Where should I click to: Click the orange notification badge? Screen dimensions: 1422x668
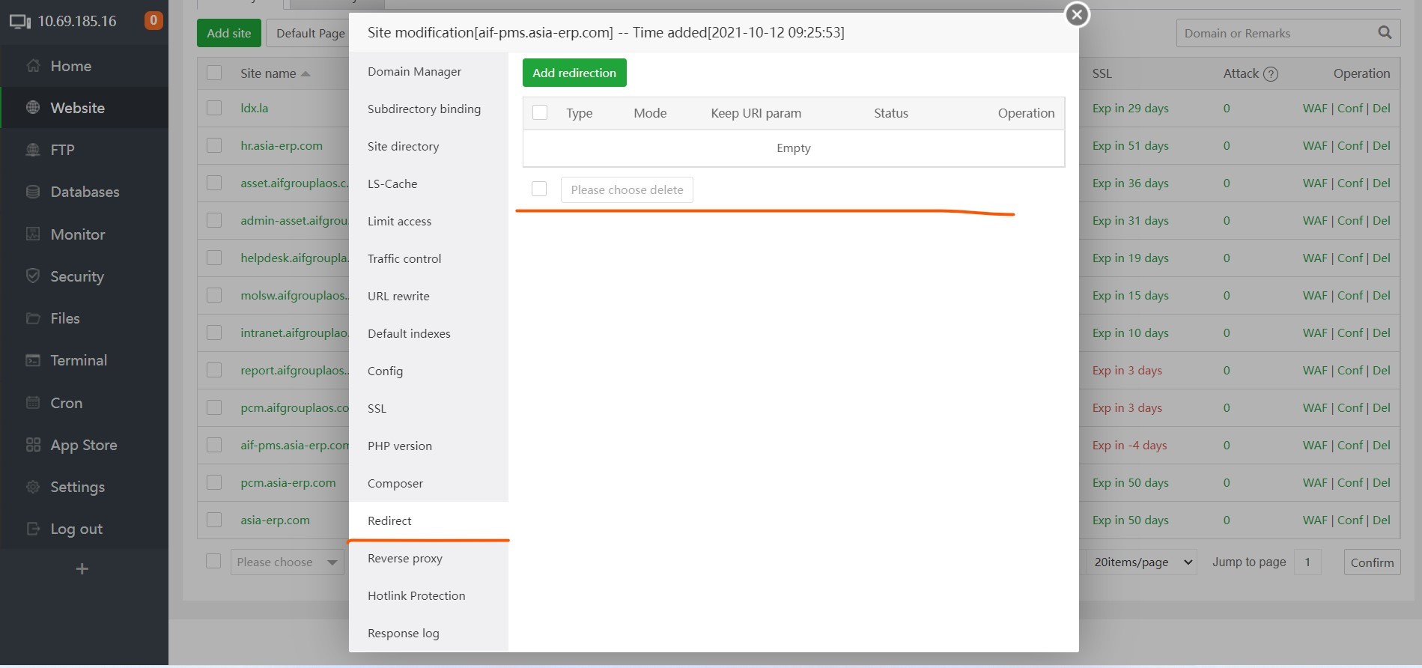154,20
